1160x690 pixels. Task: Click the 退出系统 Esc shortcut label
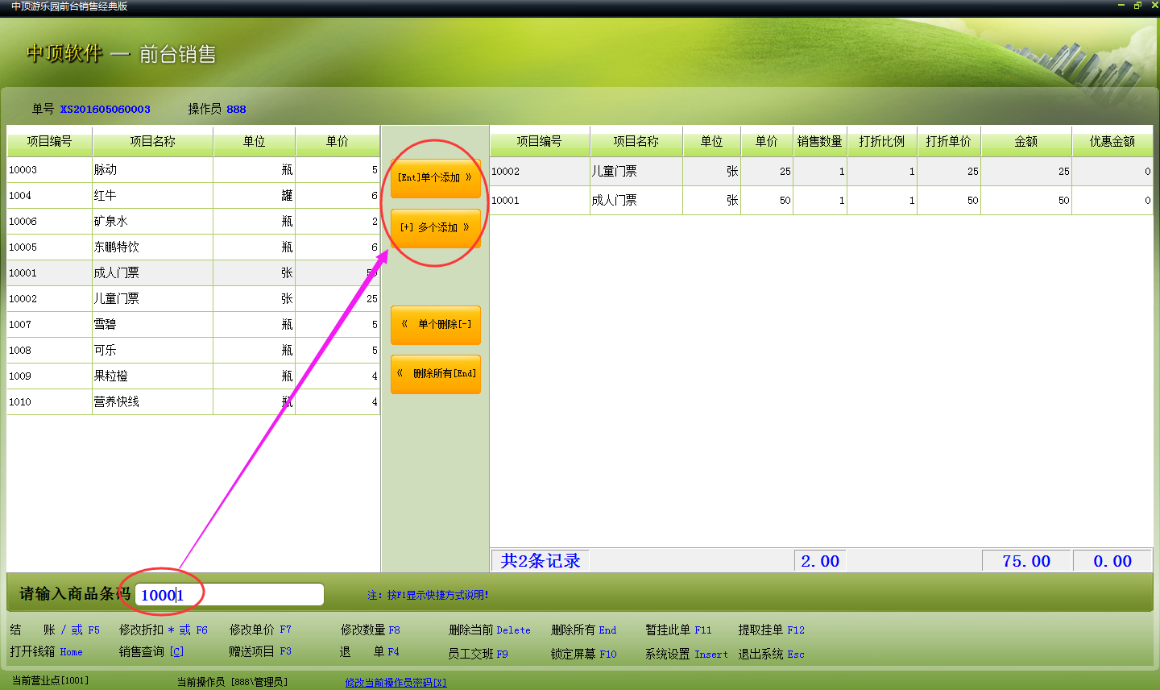772,654
